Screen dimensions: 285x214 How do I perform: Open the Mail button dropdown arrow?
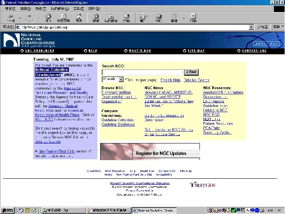pyautogui.click(x=147, y=16)
